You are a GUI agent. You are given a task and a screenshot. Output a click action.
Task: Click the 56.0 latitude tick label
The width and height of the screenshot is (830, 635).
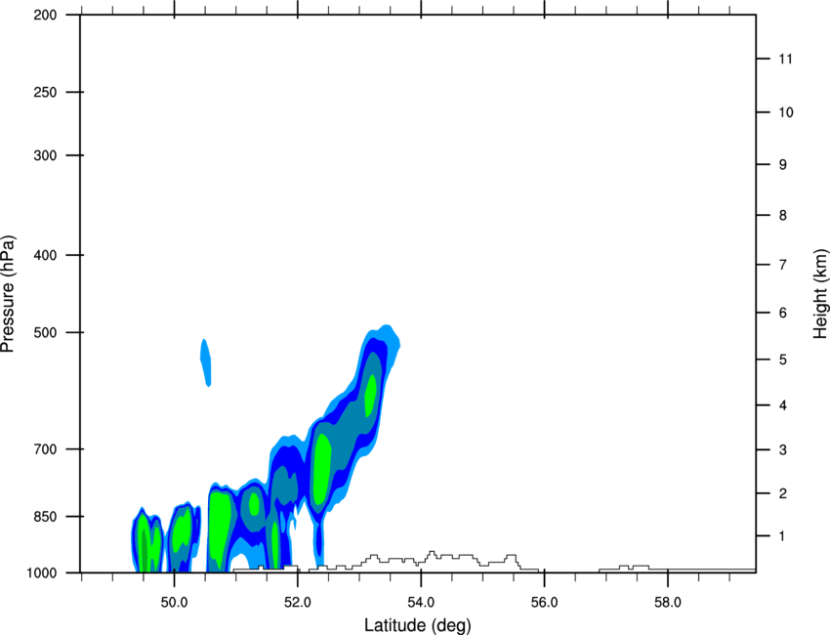click(544, 603)
